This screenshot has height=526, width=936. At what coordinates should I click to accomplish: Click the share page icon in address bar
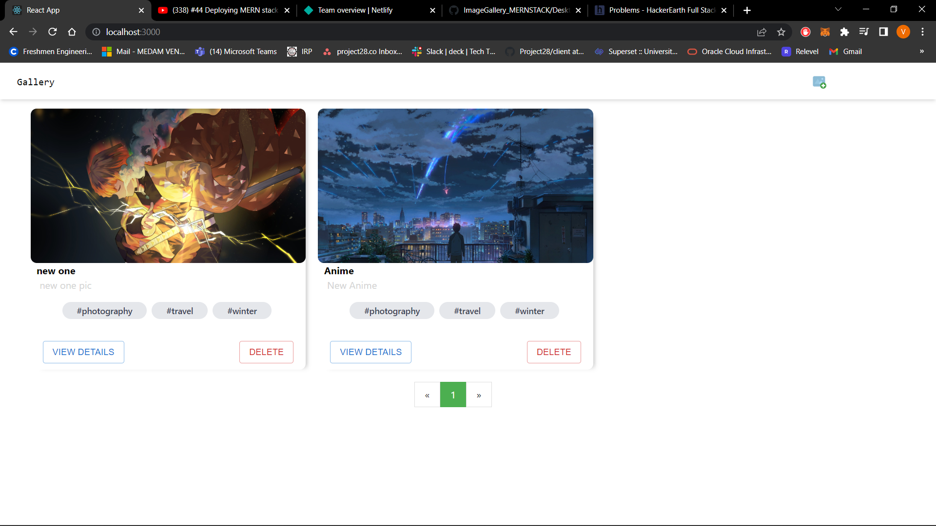point(761,32)
